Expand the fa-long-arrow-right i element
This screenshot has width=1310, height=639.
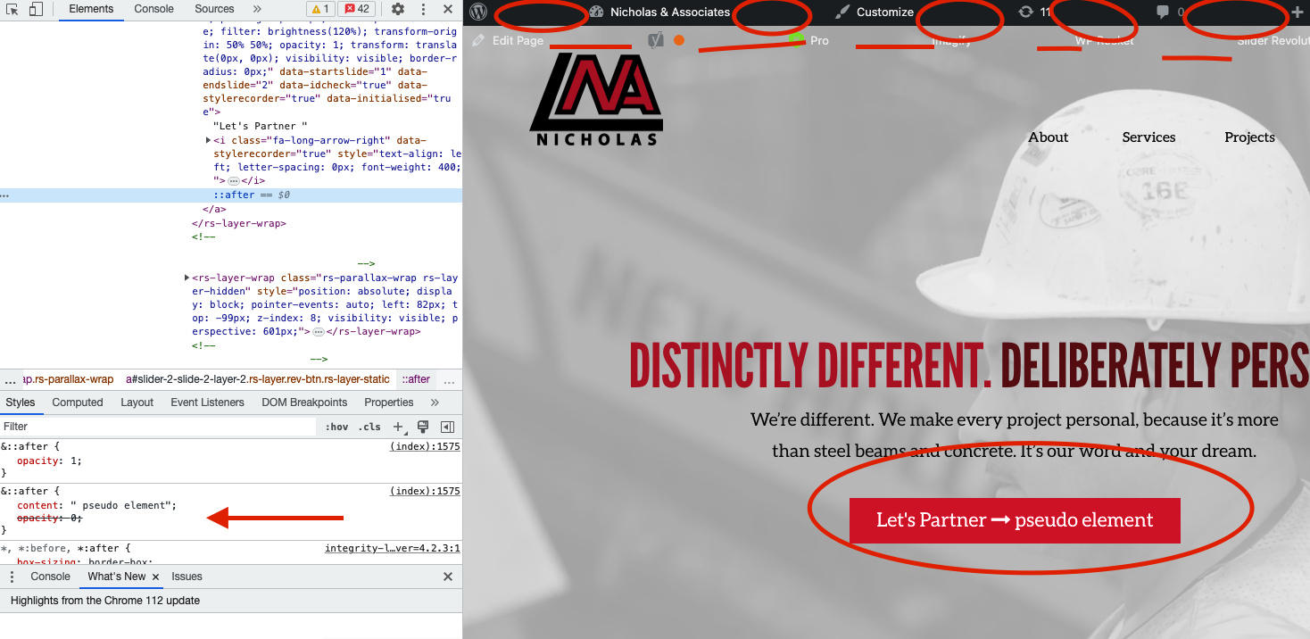(208, 140)
